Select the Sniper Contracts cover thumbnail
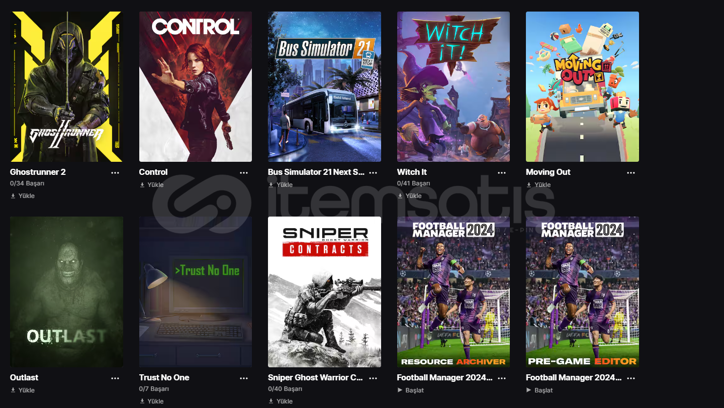The height and width of the screenshot is (408, 724). coord(324,292)
